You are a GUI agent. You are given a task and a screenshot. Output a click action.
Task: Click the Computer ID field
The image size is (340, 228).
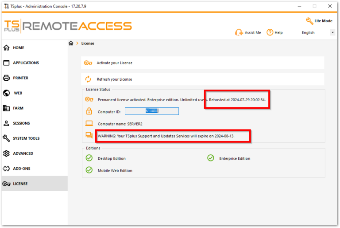(x=151, y=111)
